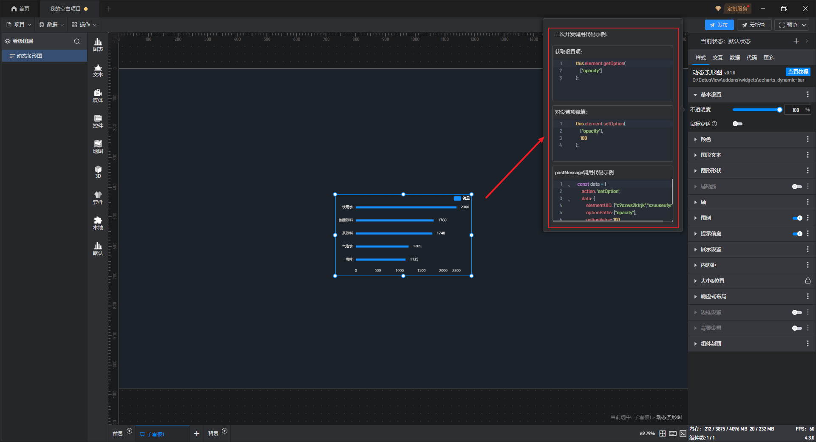The width and height of the screenshot is (816, 442).
Task: Expand the 颜色 settings section
Action: (x=705, y=139)
